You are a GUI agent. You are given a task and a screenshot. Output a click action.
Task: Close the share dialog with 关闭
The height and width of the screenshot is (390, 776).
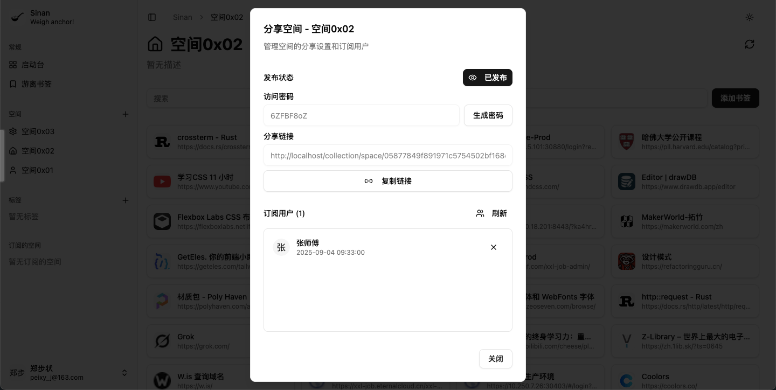point(495,359)
